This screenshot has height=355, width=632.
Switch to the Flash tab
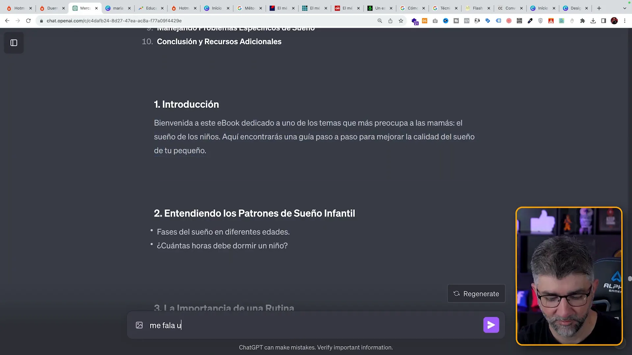[x=477, y=8]
